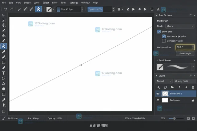Screen dimensions: 197x131
Task: Open the pattern icon dropdown arrow
Action: (x=123, y=9)
